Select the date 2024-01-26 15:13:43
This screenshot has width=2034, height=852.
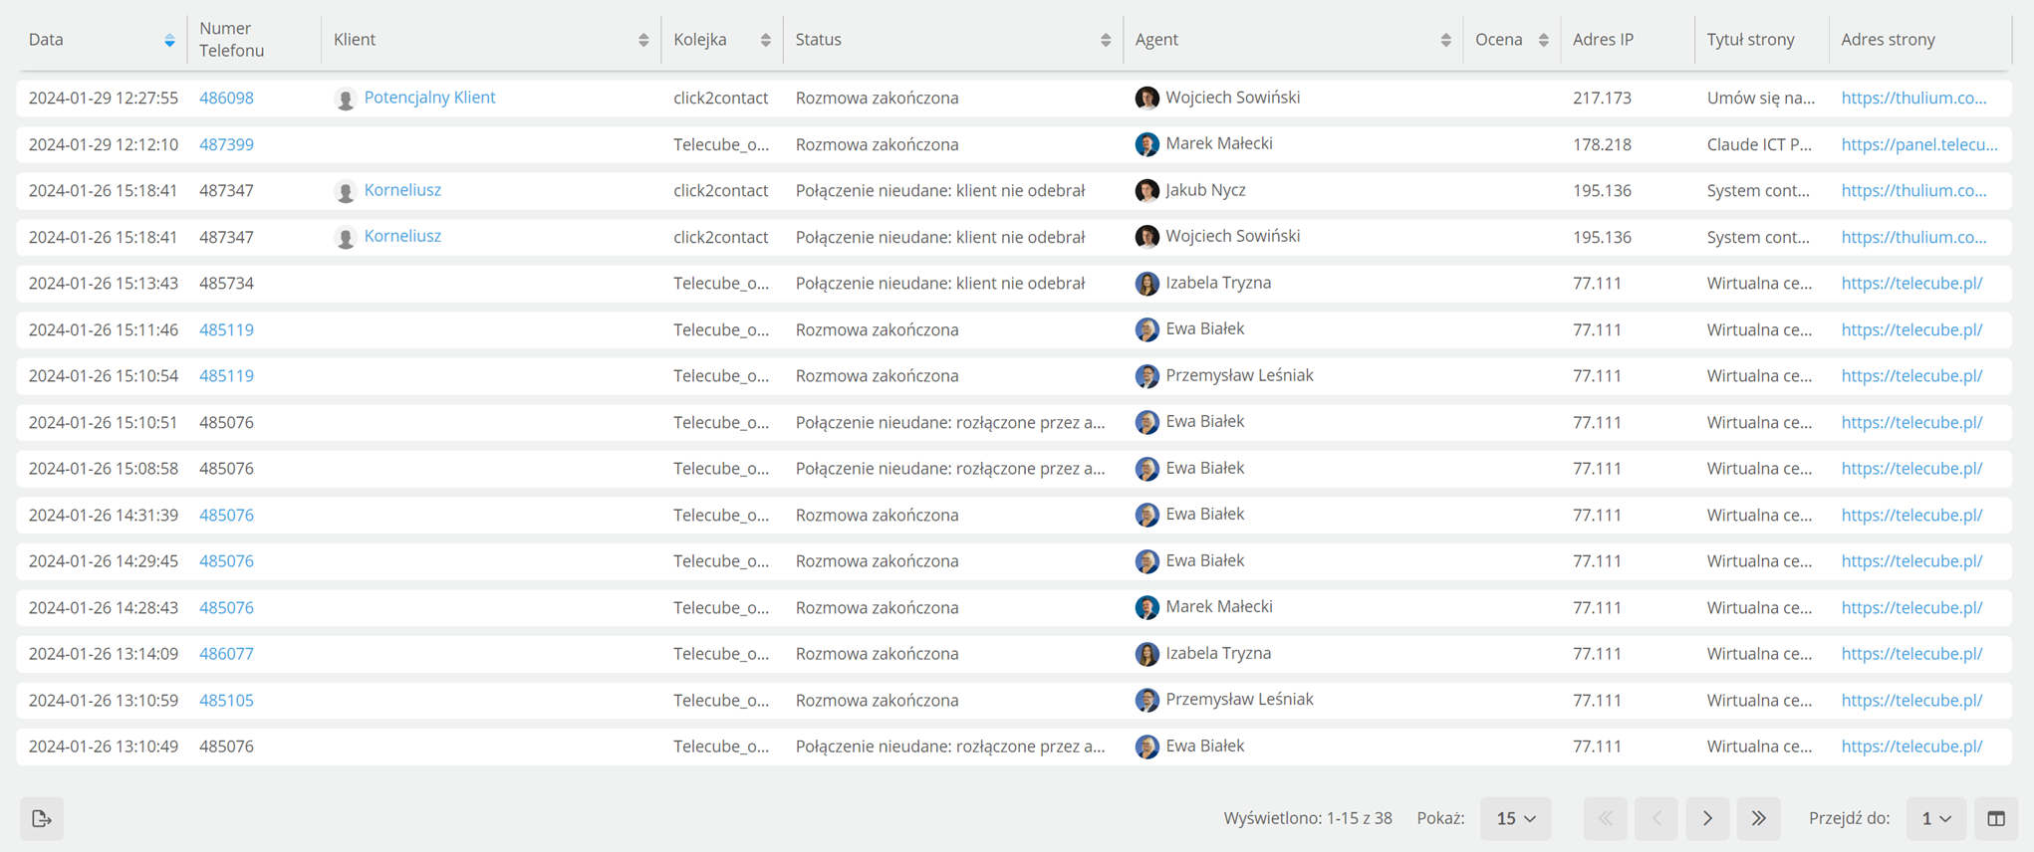pos(103,284)
